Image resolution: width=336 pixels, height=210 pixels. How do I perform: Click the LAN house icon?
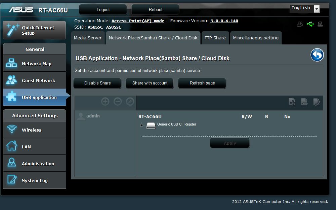pyautogui.click(x=11, y=146)
